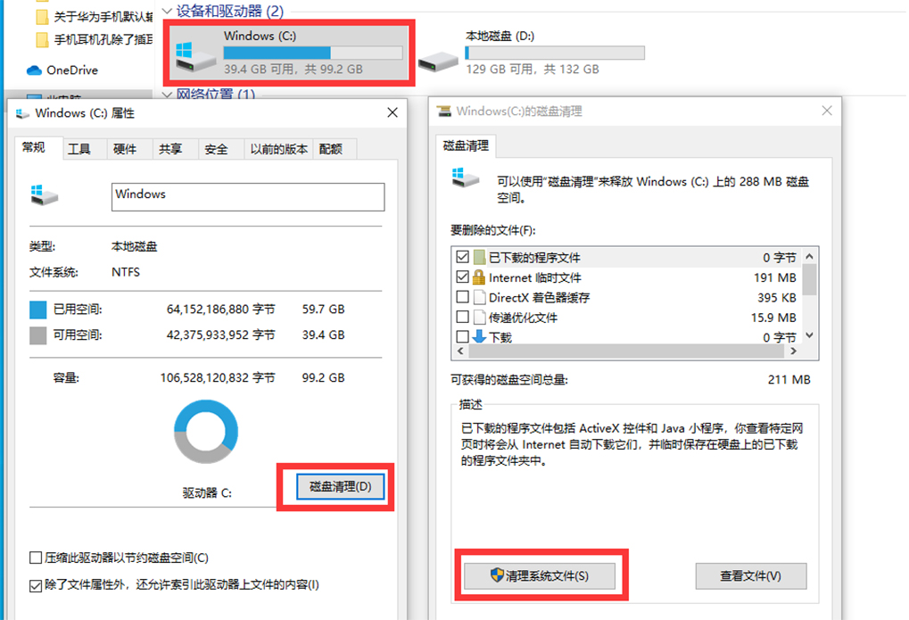Collapse the 设备和驱动器 section
The height and width of the screenshot is (620, 909).
(167, 9)
